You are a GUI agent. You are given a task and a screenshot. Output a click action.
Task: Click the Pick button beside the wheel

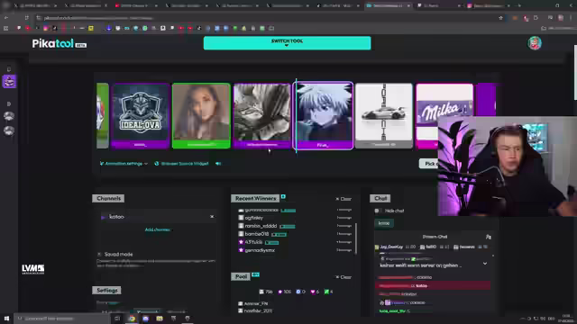pos(429,164)
